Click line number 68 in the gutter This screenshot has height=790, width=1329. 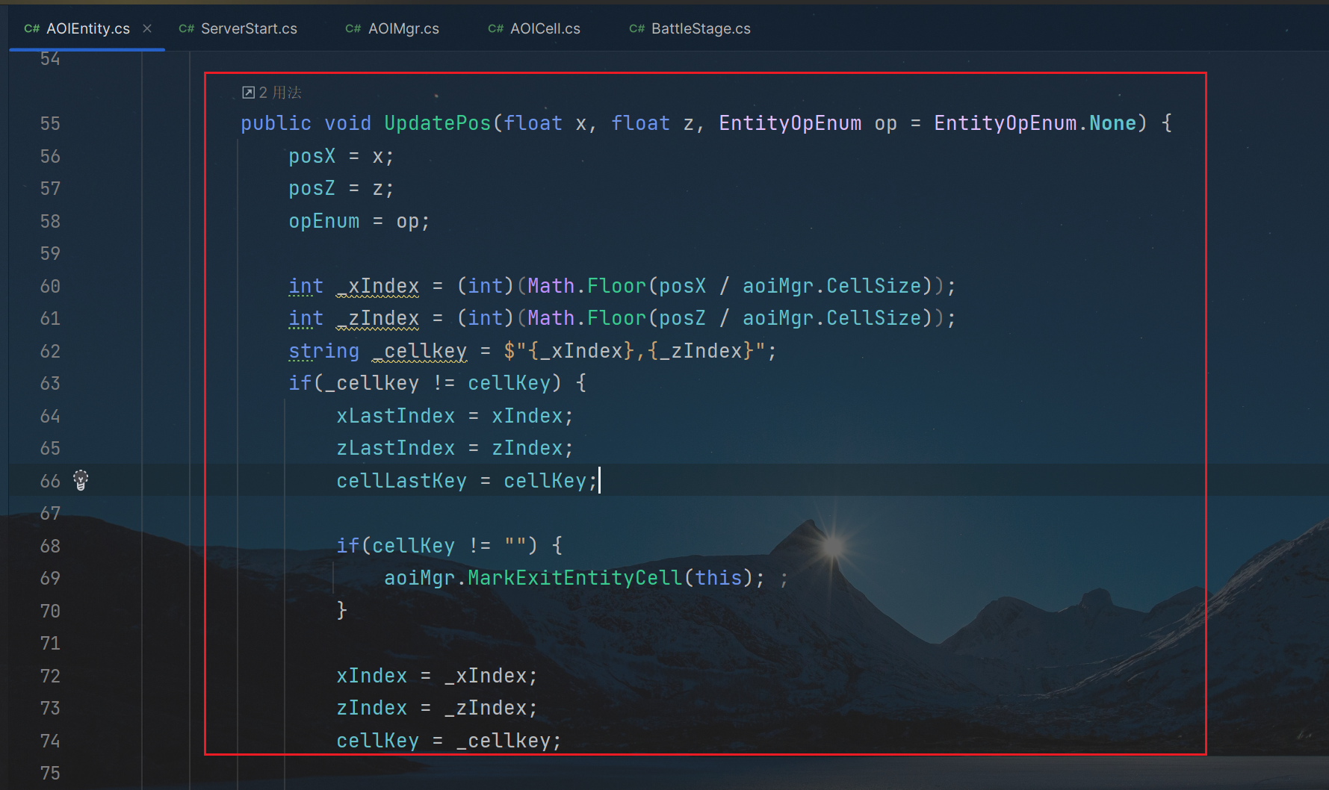(50, 547)
